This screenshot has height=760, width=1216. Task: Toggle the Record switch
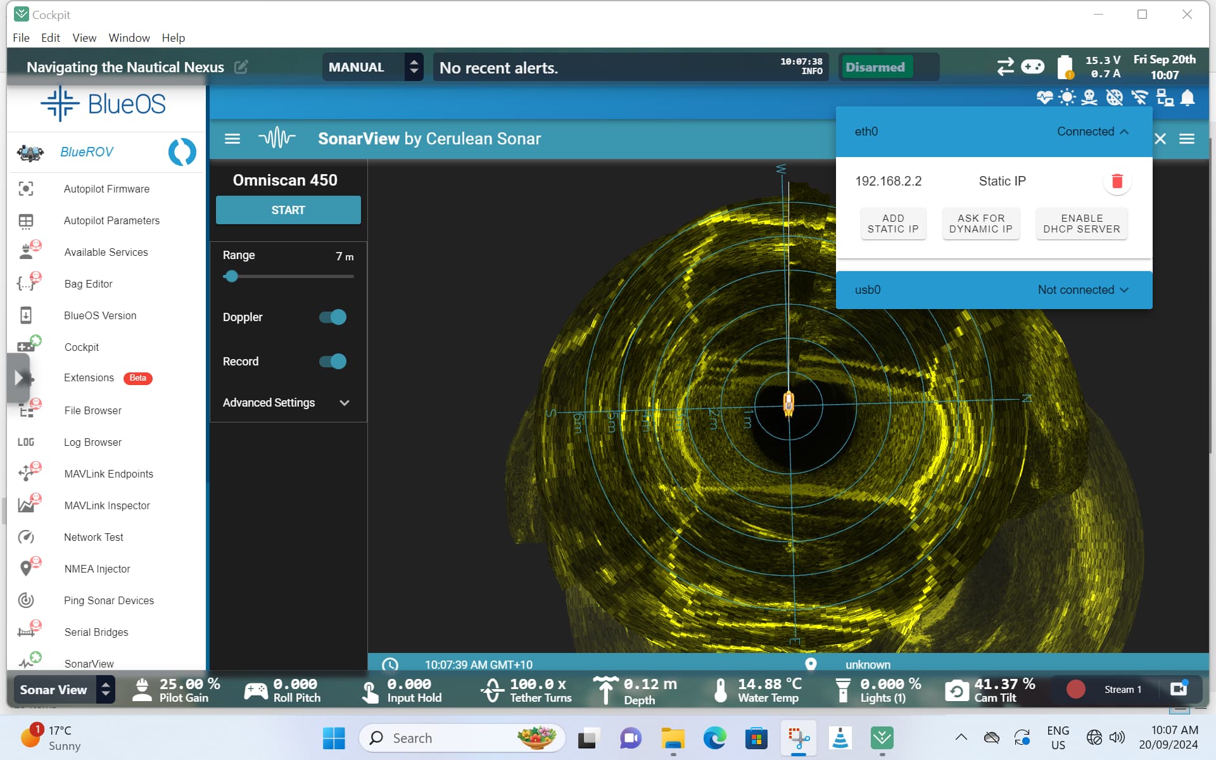[x=333, y=362]
